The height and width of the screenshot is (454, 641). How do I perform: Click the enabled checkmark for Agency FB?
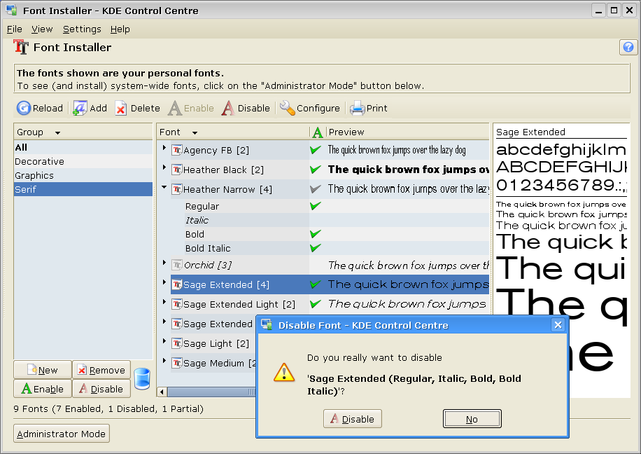click(315, 150)
